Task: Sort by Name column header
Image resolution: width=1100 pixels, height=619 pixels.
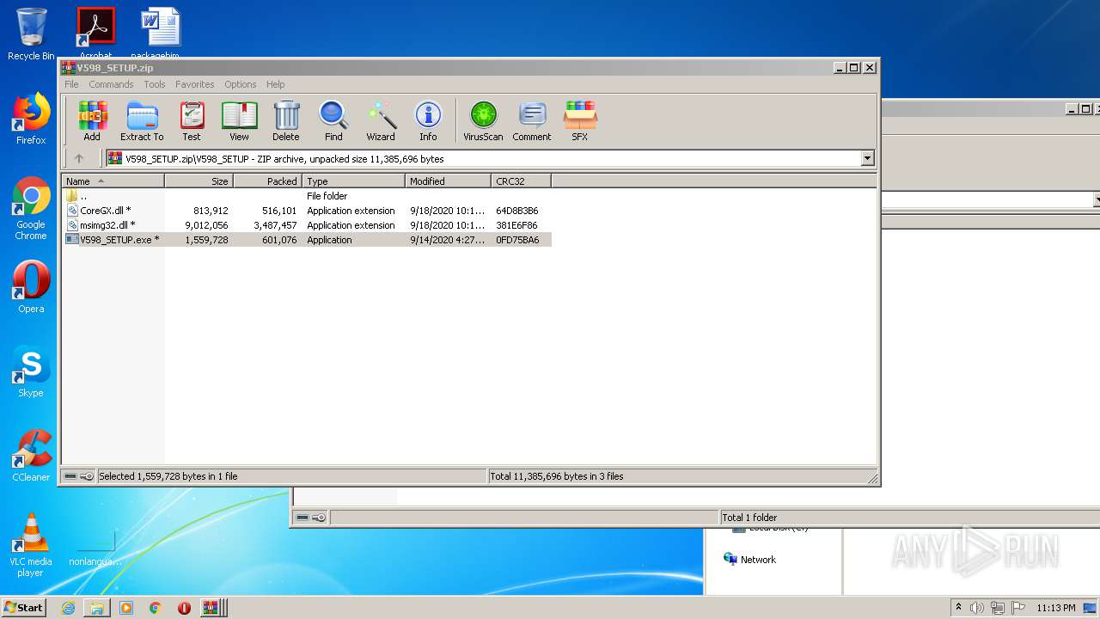Action: tap(113, 181)
